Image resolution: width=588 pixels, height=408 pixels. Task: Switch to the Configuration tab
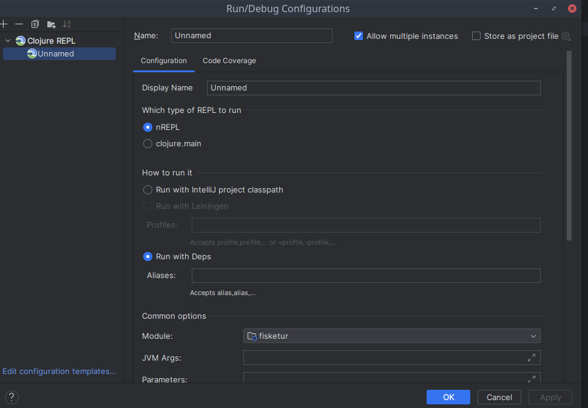[164, 61]
